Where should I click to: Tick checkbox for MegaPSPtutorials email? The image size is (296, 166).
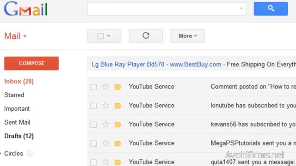(93, 143)
